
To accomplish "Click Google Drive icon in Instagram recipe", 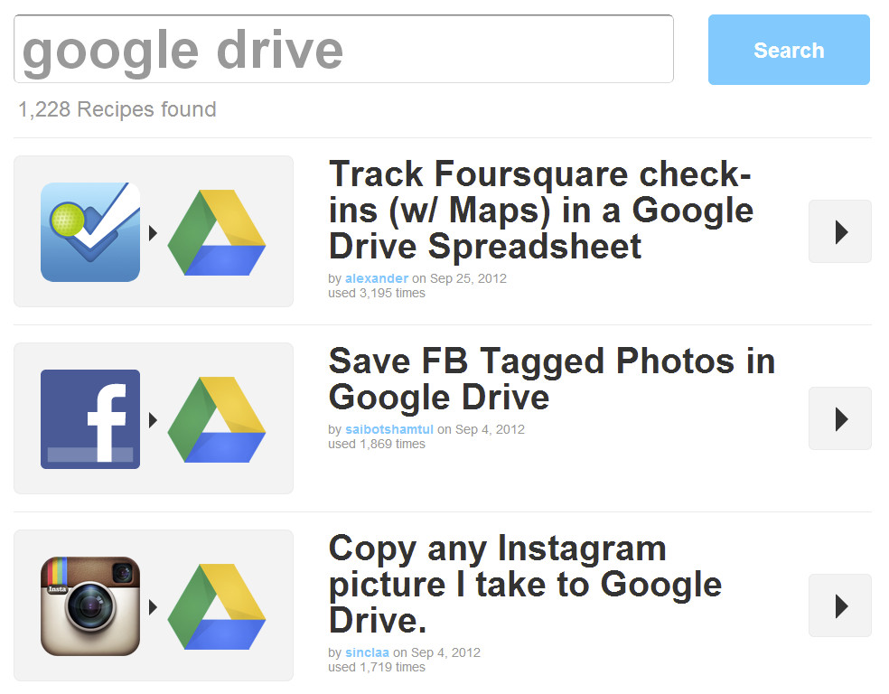I will click(217, 606).
